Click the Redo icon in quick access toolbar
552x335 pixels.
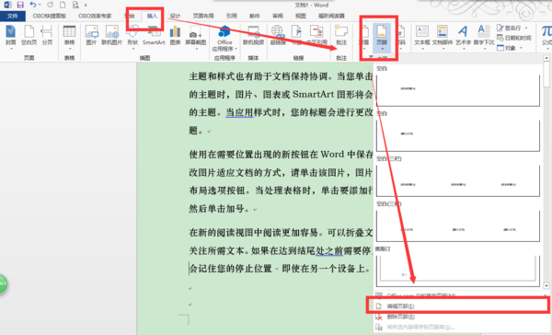point(50,5)
